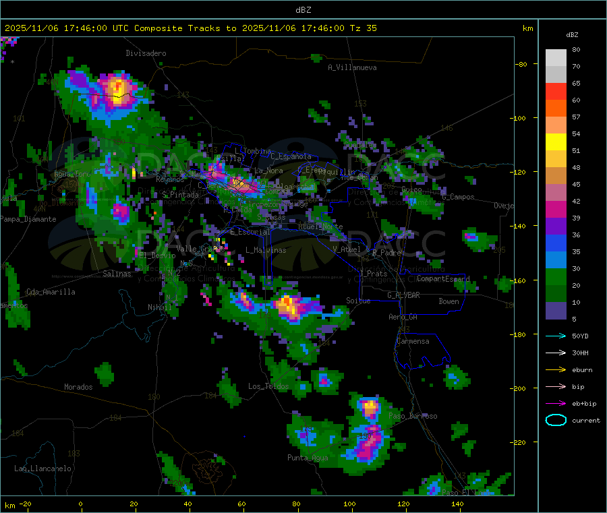
Task: Click the magenta eb+bip arrow in legend
Action: (556, 404)
